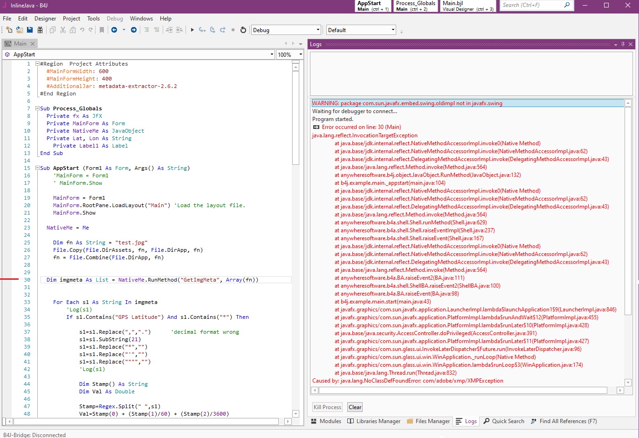Click the Clear logs button
The height and width of the screenshot is (438, 639).
tap(355, 407)
